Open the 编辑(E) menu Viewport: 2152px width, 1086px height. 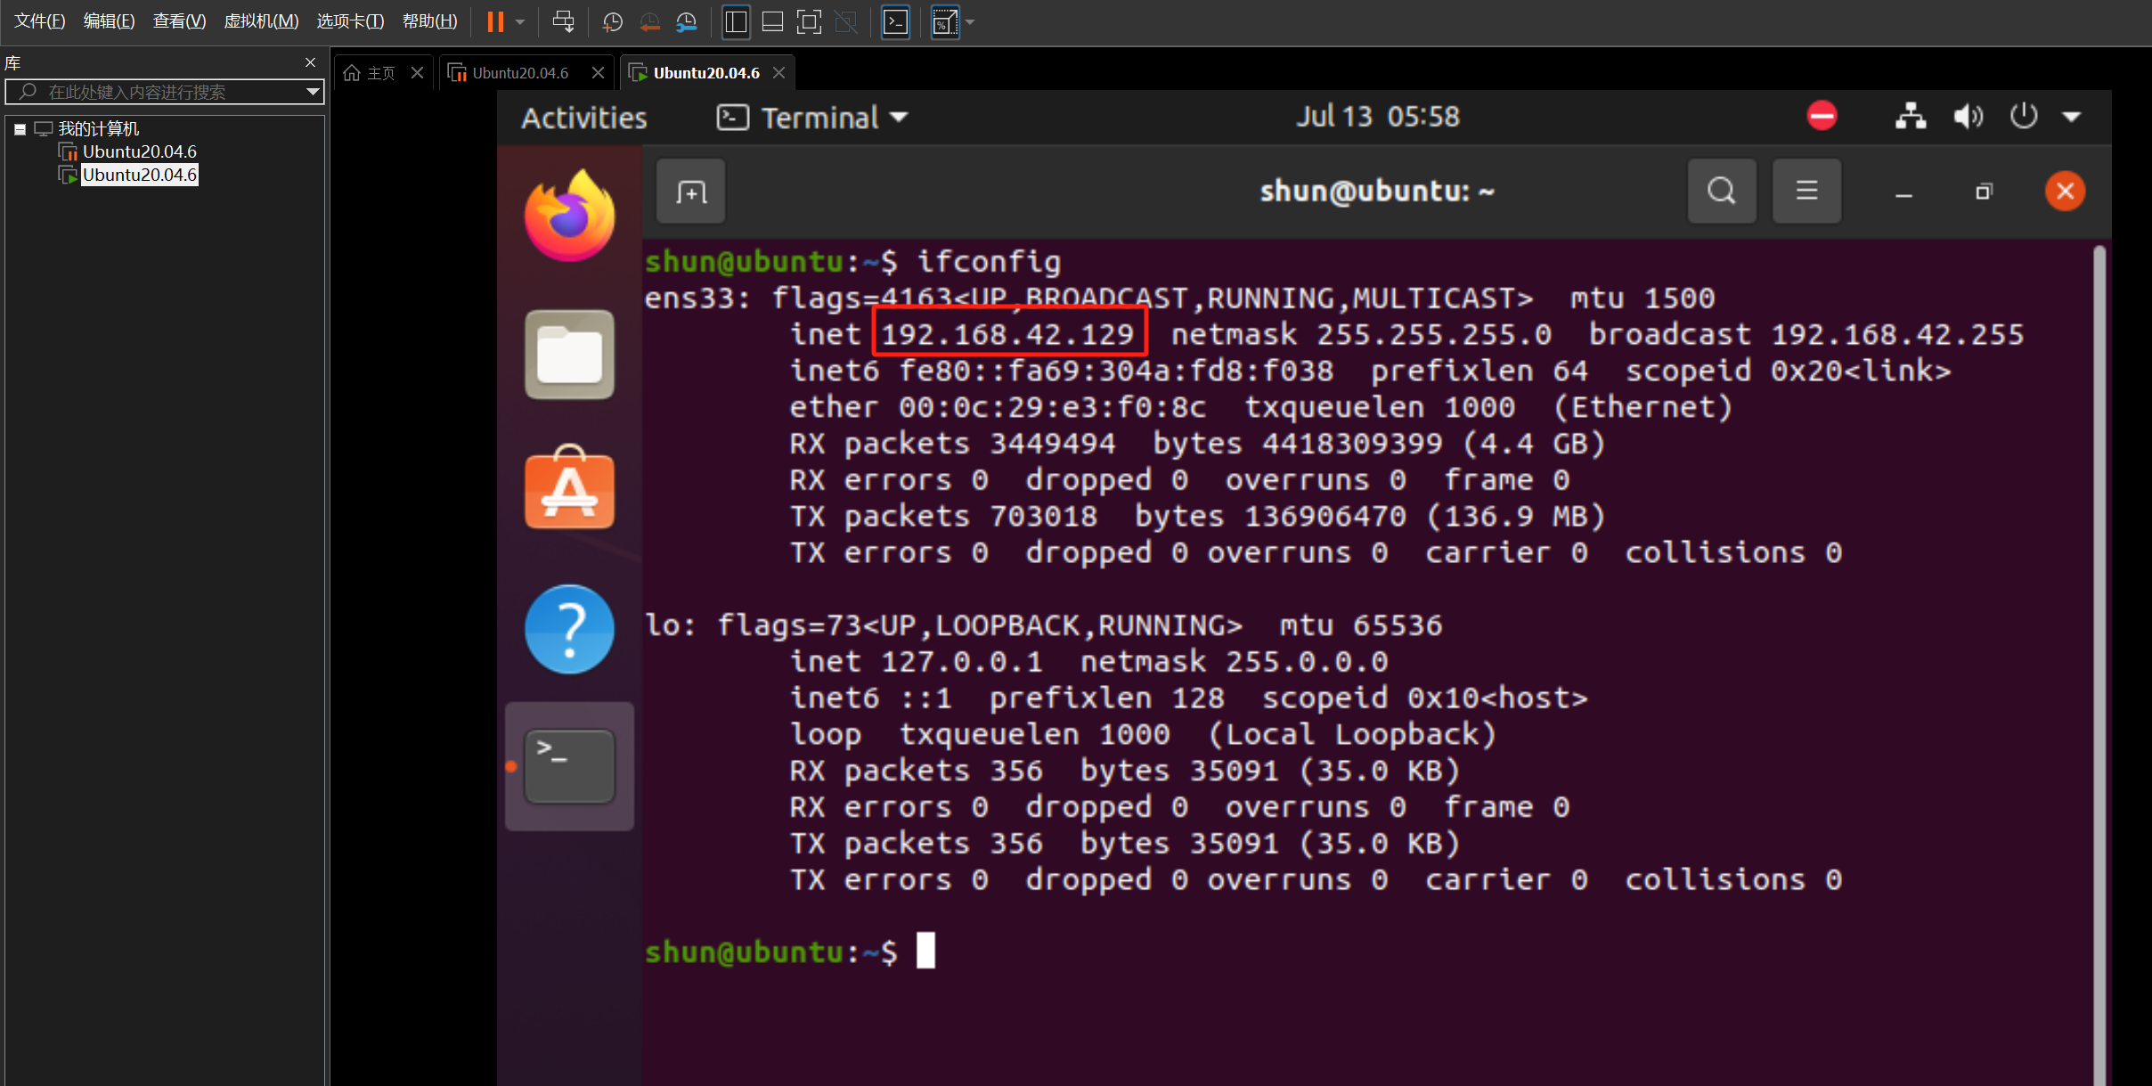click(x=109, y=21)
